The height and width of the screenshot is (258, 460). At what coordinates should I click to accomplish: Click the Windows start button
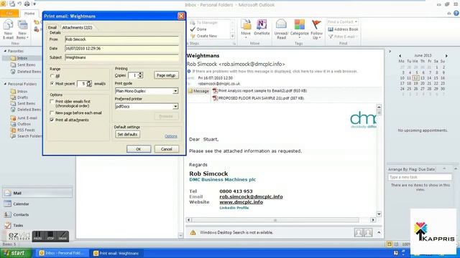[x=16, y=253]
